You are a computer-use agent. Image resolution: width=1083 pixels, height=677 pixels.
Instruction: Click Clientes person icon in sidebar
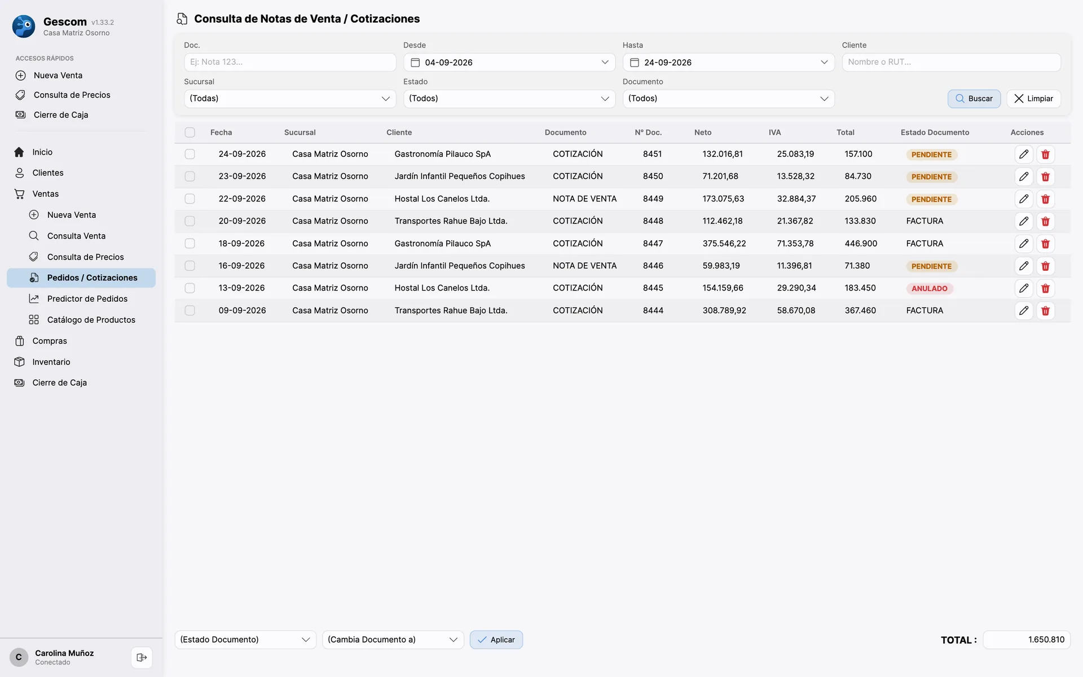[x=19, y=173]
